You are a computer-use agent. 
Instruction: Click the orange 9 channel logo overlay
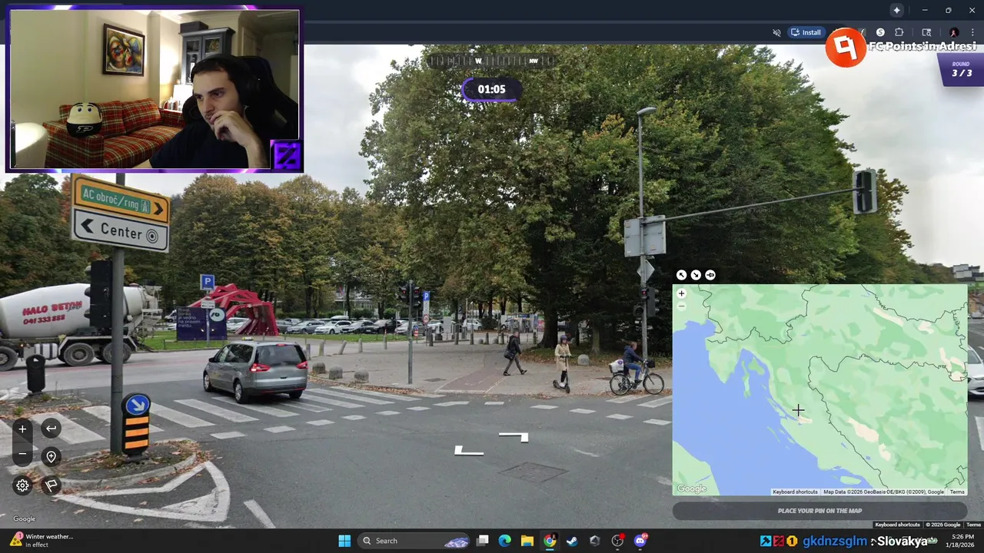click(846, 48)
